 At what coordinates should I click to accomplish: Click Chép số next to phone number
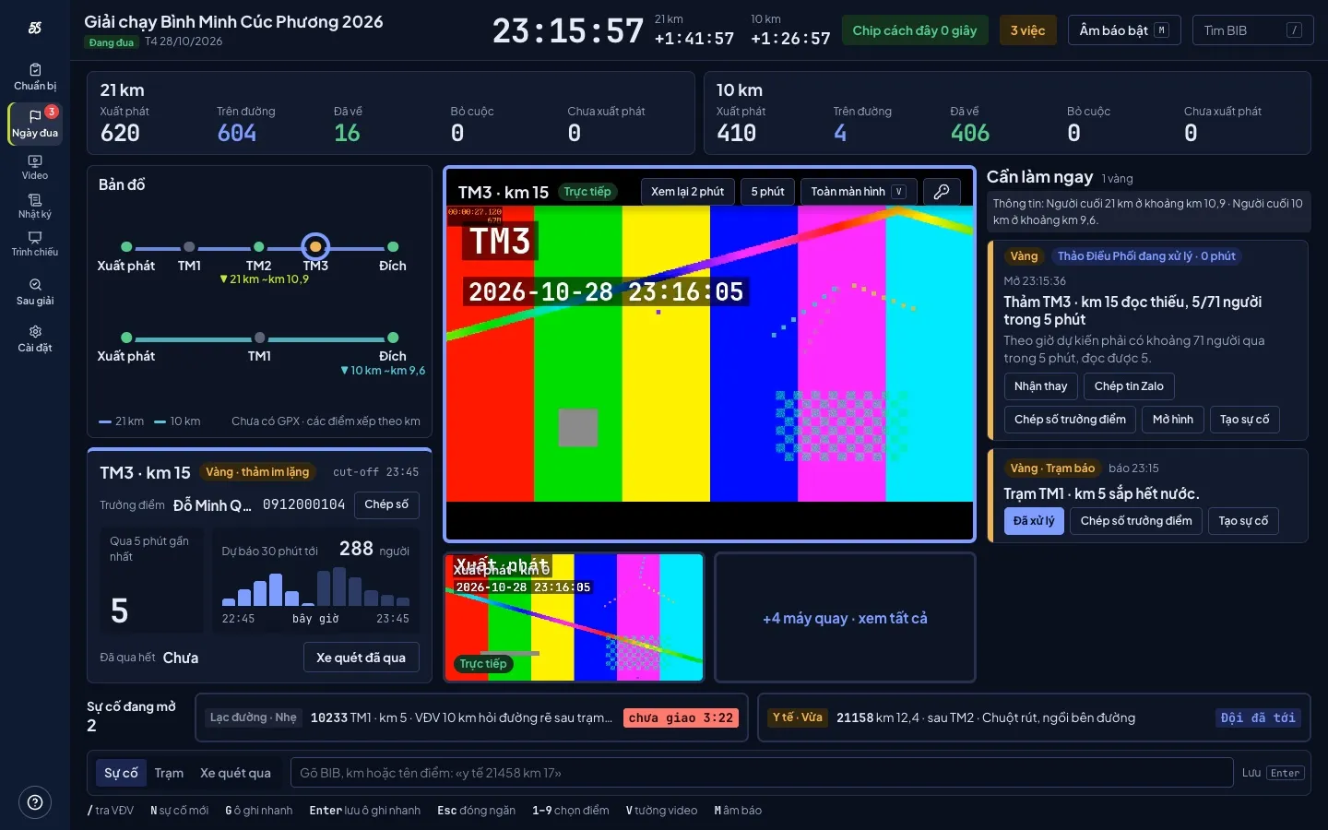[386, 504]
